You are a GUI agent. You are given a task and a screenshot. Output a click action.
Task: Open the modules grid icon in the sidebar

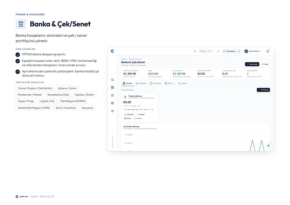coord(112,87)
